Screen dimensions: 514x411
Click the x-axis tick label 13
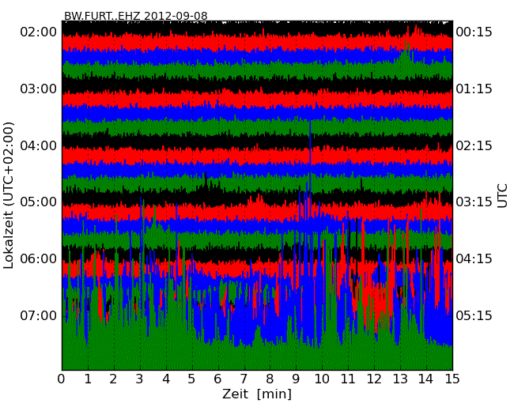click(x=400, y=379)
